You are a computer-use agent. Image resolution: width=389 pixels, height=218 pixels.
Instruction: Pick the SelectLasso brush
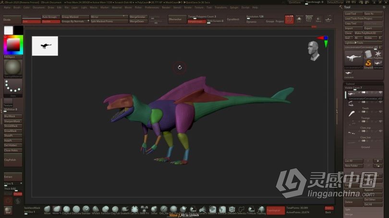point(242,209)
